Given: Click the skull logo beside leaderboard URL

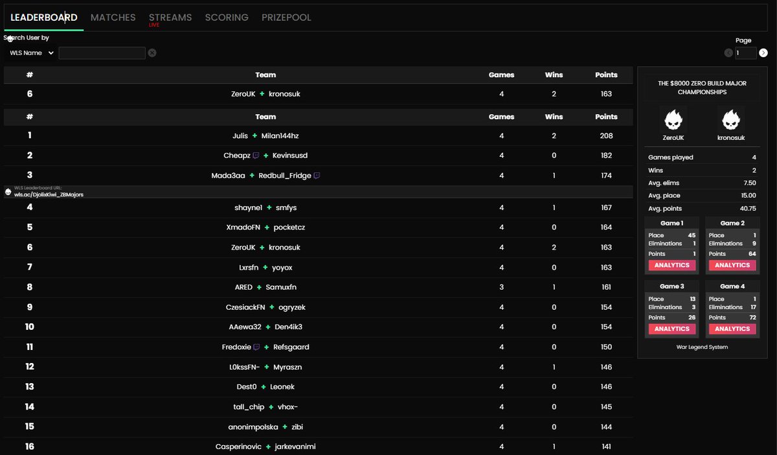Looking at the screenshot, I should [x=8, y=192].
